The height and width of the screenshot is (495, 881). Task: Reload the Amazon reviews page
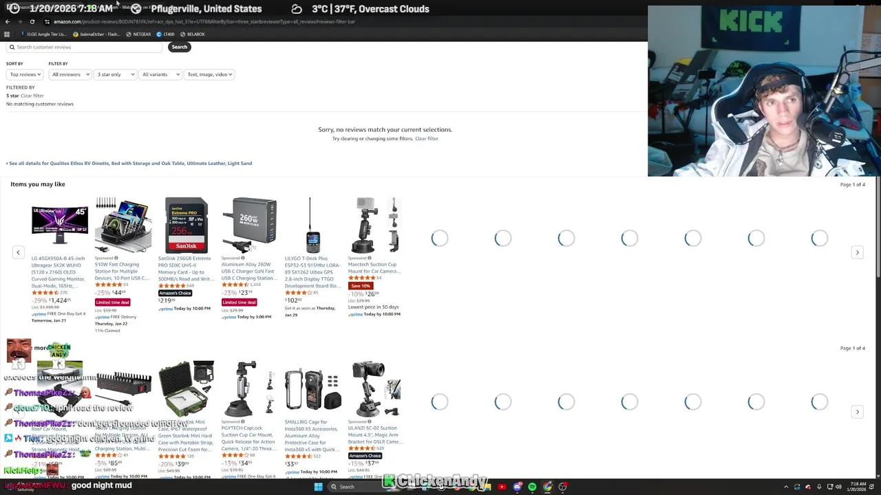(x=32, y=21)
